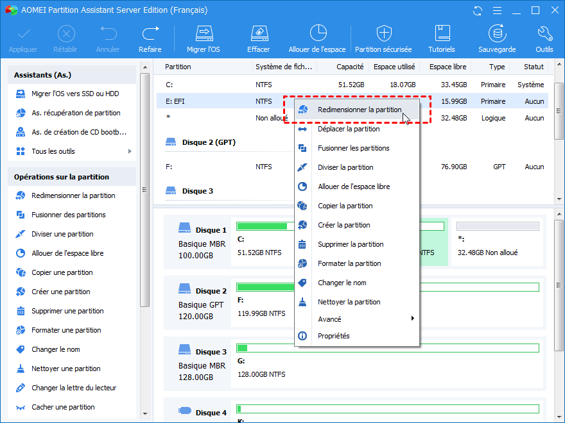
Task: Open Propriétés from the context menu
Action: tap(333, 336)
